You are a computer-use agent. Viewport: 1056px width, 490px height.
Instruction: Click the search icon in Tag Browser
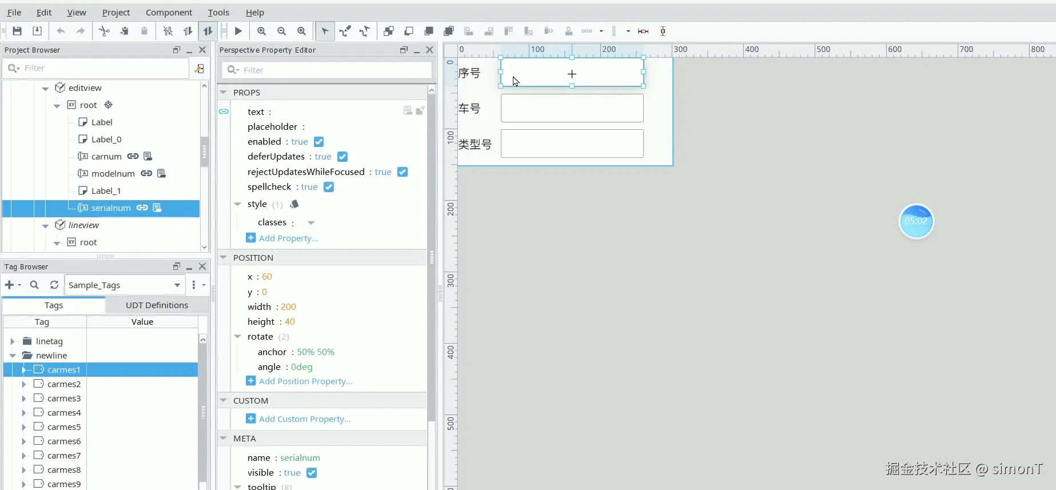pos(34,285)
